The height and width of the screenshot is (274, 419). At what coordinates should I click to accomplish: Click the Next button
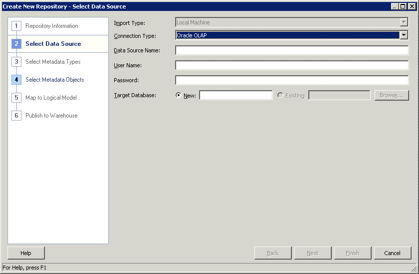pos(313,253)
